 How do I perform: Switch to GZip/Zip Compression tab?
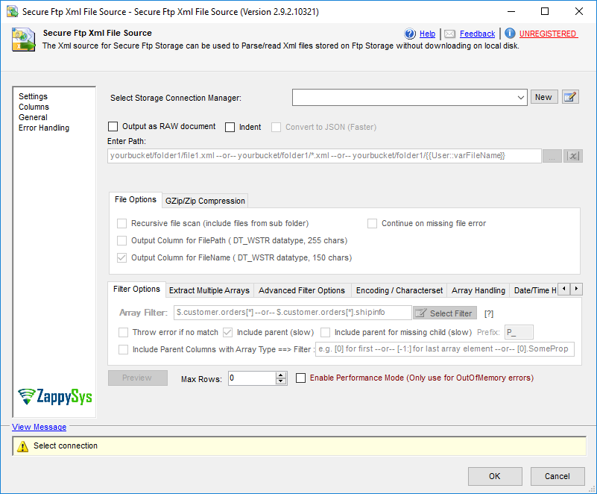(x=205, y=201)
